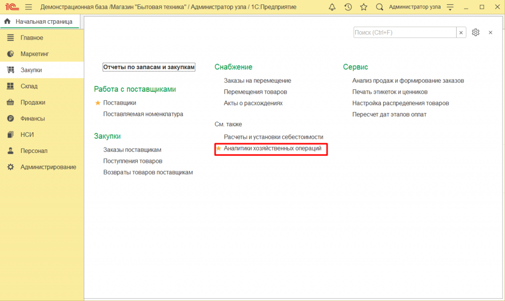Image resolution: width=505 pixels, height=301 pixels.
Task: Click the global search magnifier icon
Action: pos(379,7)
